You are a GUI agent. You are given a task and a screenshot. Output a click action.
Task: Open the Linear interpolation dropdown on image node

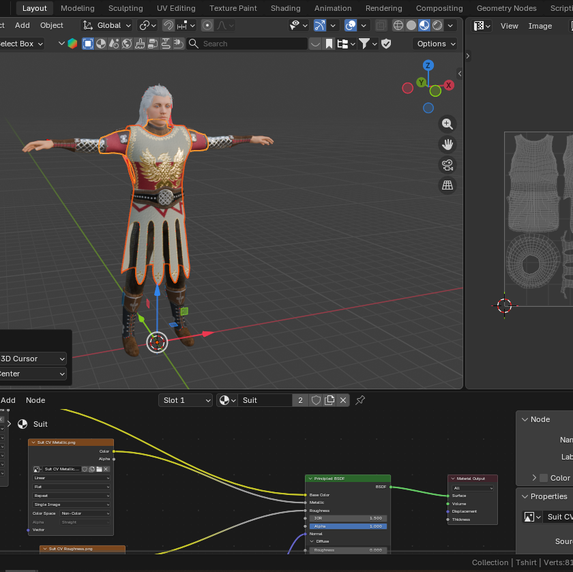click(x=71, y=478)
